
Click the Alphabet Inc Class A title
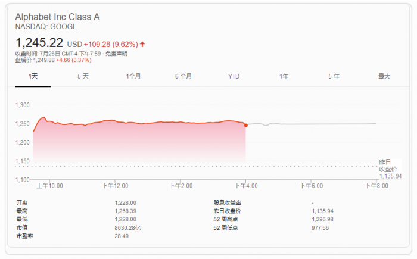[57, 17]
